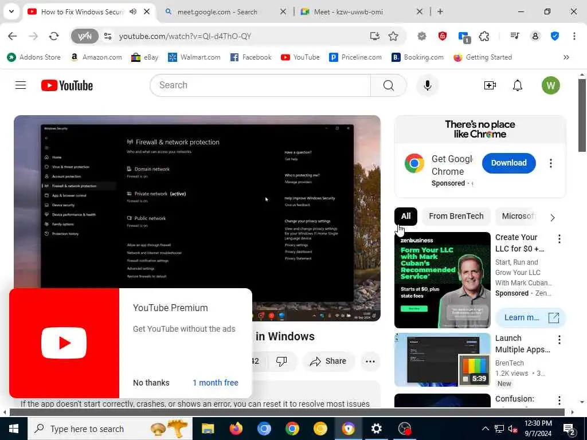The height and width of the screenshot is (440, 587).
Task: Open the Priceline.com bookmark
Action: coord(355,57)
